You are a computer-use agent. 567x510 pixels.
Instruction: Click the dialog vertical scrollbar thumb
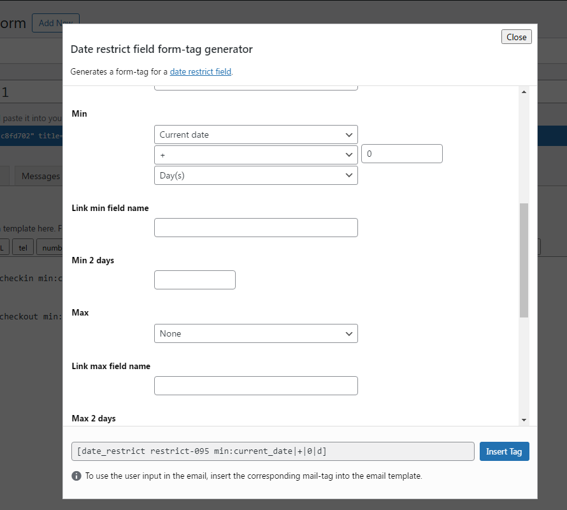point(524,260)
